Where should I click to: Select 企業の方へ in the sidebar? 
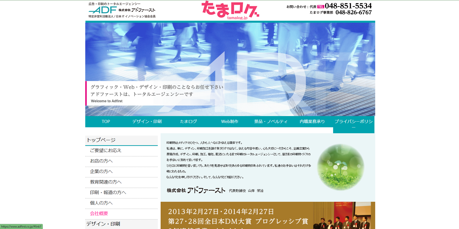tap(121, 172)
